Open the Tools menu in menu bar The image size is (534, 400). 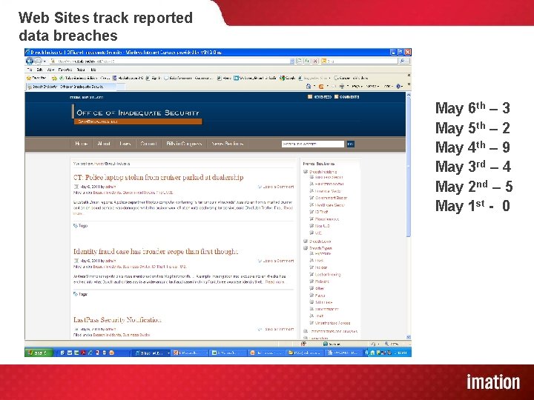pyautogui.click(x=81, y=70)
